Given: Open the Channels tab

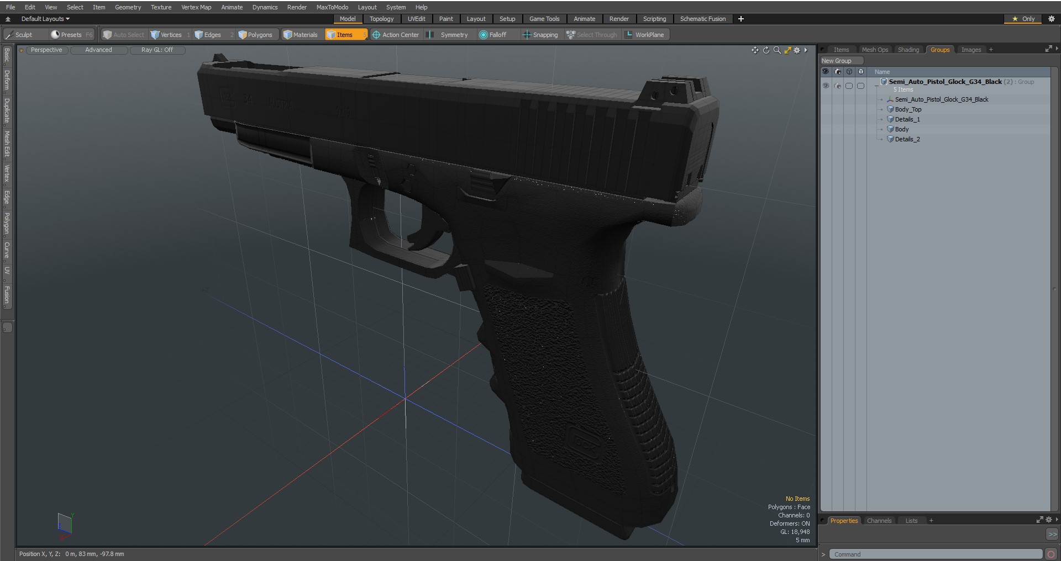Looking at the screenshot, I should [x=879, y=521].
